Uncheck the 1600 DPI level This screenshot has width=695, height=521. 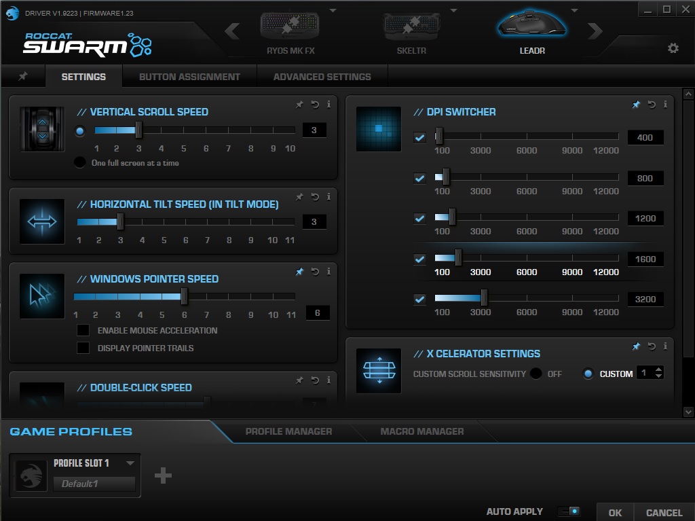pyautogui.click(x=419, y=259)
